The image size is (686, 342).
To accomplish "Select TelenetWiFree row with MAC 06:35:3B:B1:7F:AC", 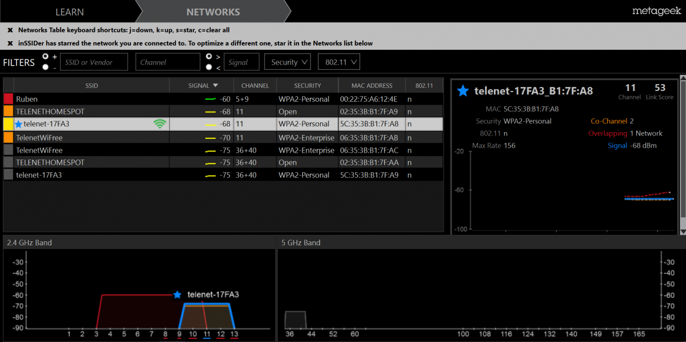I will 223,150.
